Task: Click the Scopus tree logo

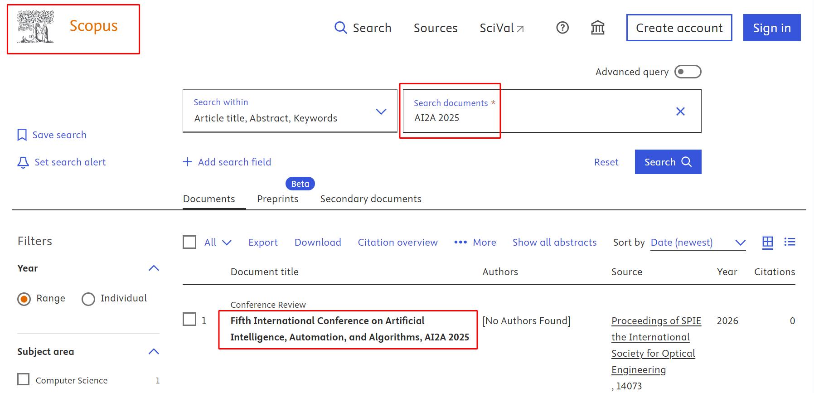Action: (35, 27)
